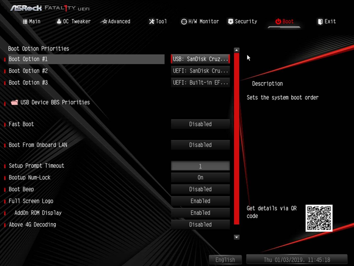
Task: Click the H/W Monitor globe icon
Action: tap(184, 22)
